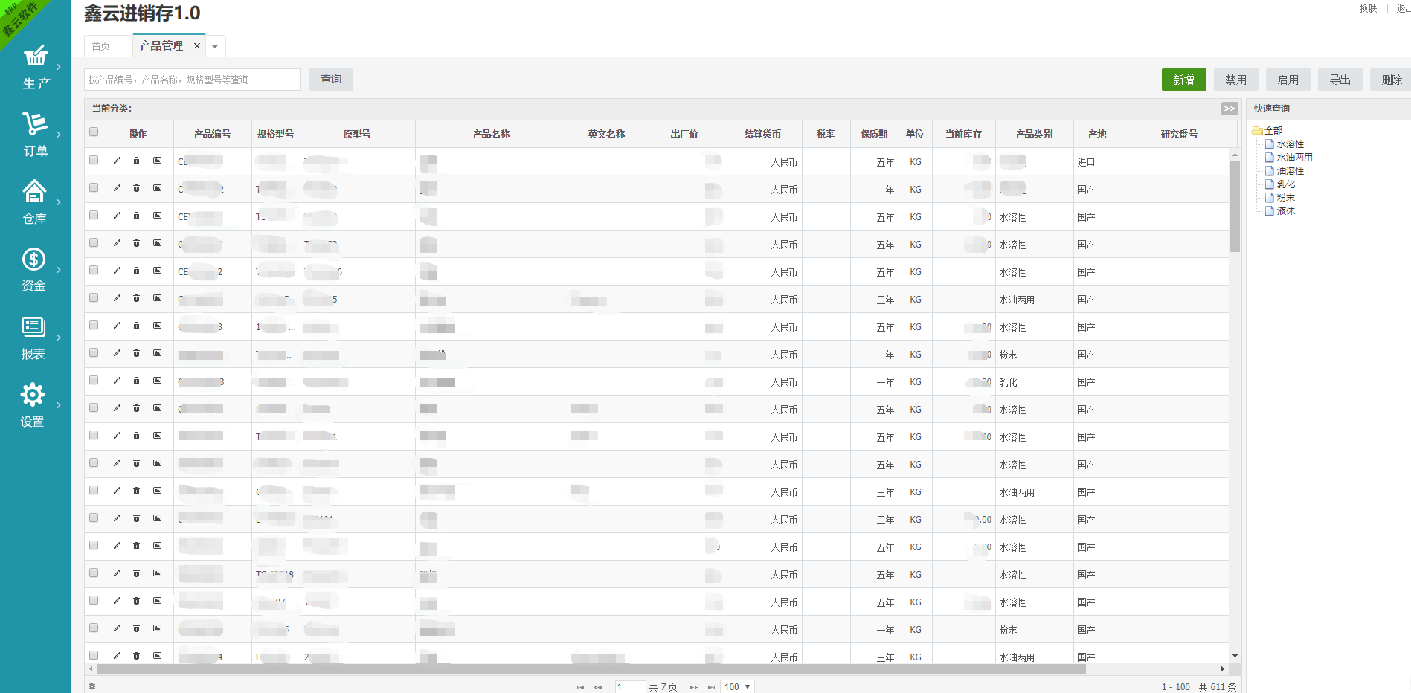This screenshot has width=1411, height=693.
Task: Open the page size 100 dropdown
Action: click(x=737, y=686)
